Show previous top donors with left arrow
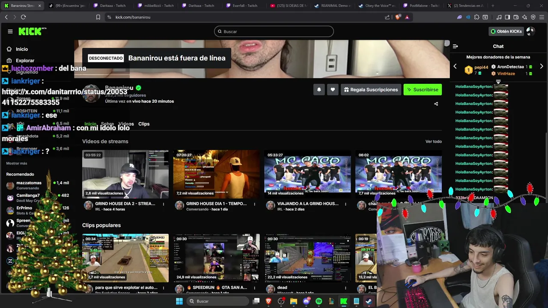Screen dimensions: 548x308 coord(455,66)
